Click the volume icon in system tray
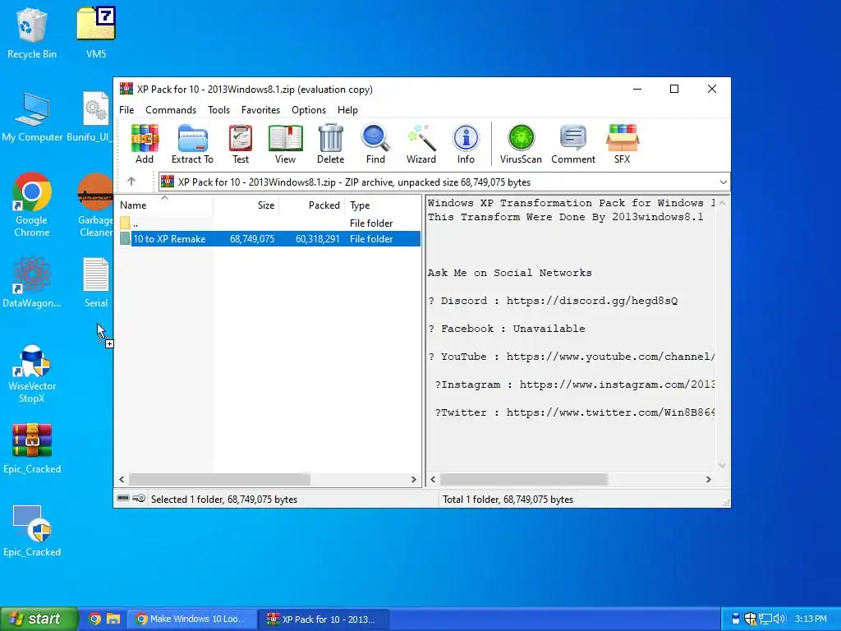 [779, 619]
